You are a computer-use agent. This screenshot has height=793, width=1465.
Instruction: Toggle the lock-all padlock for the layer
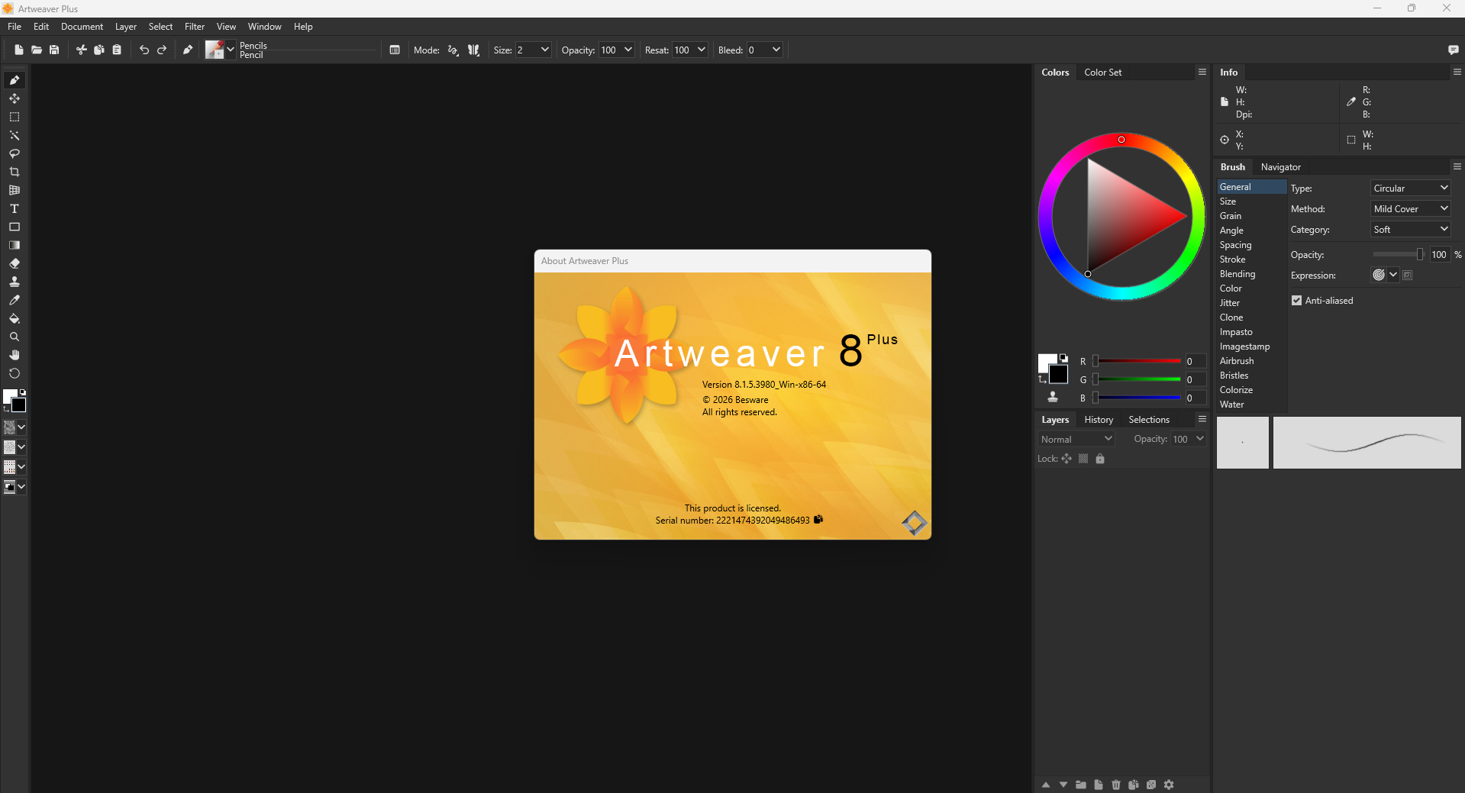(1100, 459)
